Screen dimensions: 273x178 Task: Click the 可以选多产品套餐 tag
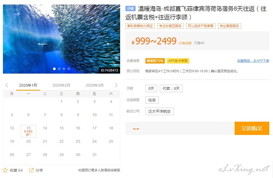[x=201, y=26]
